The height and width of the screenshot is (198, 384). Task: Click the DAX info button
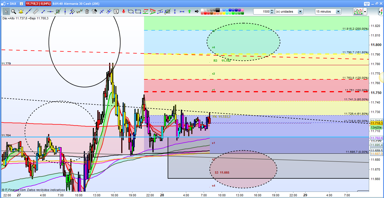pos(21,4)
